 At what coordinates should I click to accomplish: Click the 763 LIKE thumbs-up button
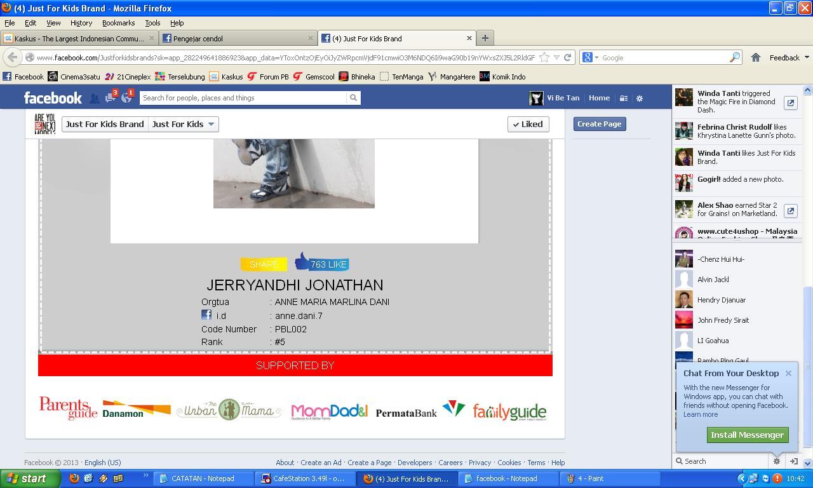pyautogui.click(x=322, y=262)
